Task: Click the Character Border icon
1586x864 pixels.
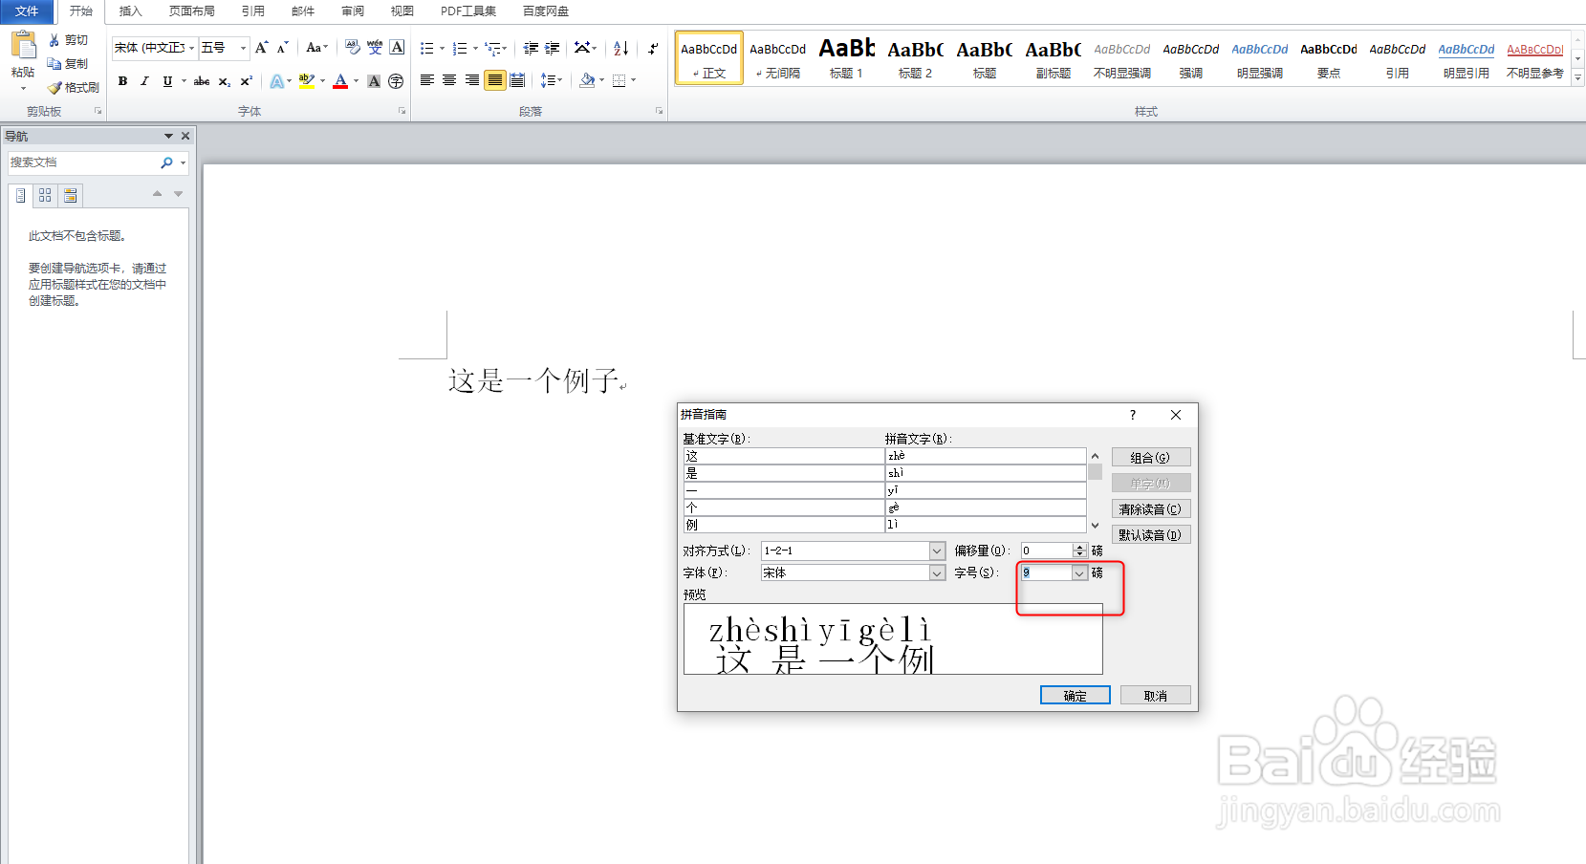Action: [x=397, y=48]
